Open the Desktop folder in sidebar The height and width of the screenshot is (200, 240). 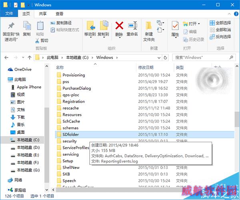tap(18, 132)
